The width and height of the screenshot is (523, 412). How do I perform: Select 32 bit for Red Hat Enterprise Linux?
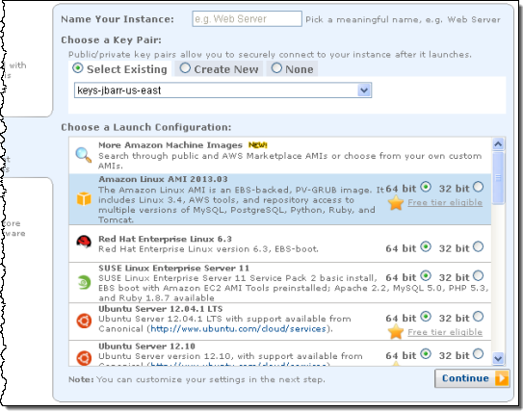pyautogui.click(x=478, y=246)
